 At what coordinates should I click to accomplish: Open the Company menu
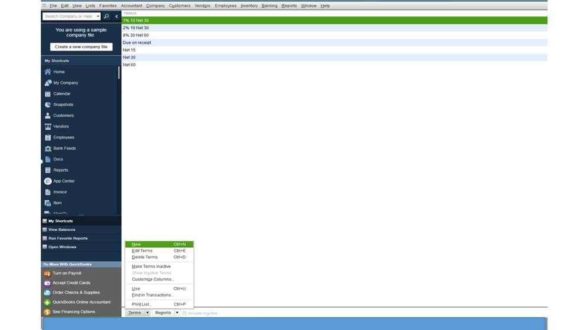pyautogui.click(x=155, y=6)
